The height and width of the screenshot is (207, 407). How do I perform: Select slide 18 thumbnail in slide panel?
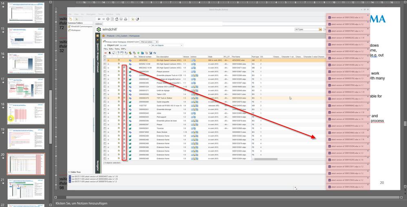click(26, 113)
